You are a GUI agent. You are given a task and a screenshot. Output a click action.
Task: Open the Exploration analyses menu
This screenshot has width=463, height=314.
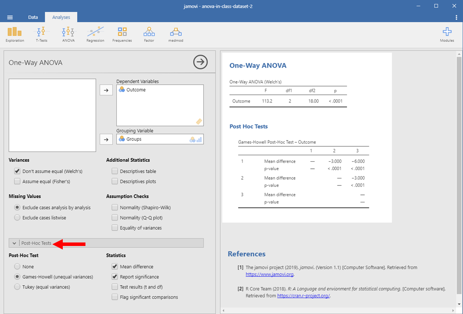(x=14, y=34)
